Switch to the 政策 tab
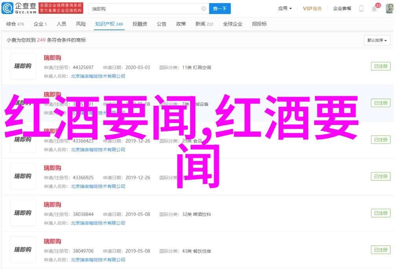This screenshot has height=271, width=396. point(181,24)
